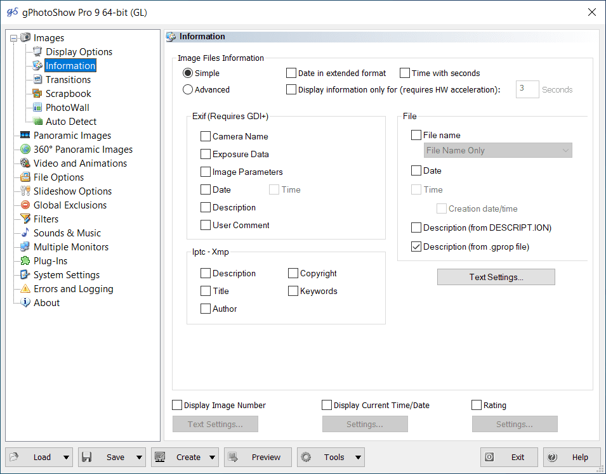Click the Errors and Logging warning icon
606x474 pixels.
tap(25, 288)
